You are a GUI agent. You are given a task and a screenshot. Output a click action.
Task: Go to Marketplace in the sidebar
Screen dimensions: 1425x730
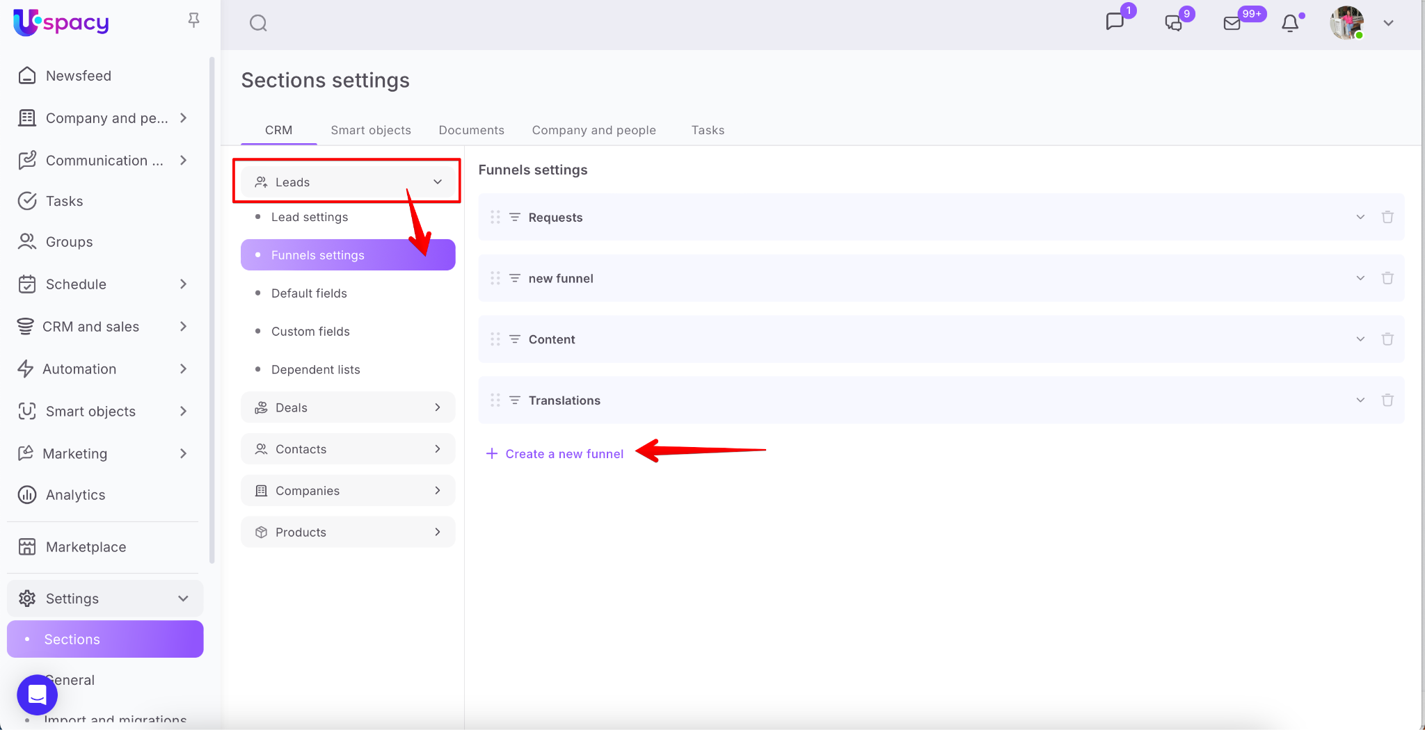click(86, 547)
